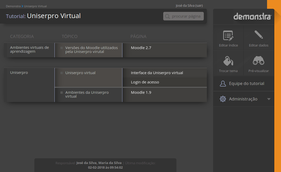Click the magnifier icon in search box

(x=168, y=16)
